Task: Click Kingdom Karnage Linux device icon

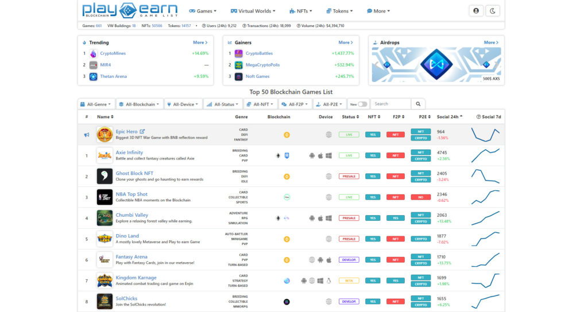Action: pos(329,280)
